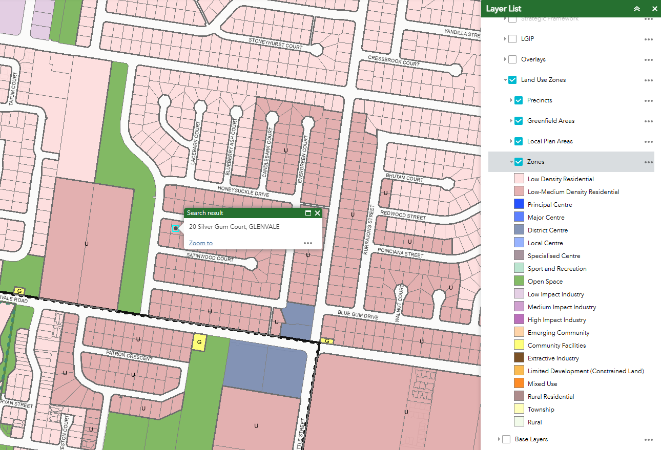The height and width of the screenshot is (450, 661).
Task: Close the Layer List panel
Action: [x=654, y=9]
